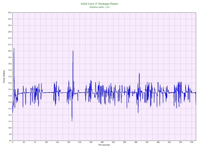Click the 14.6 y-axis value
Screen dimensions: 199x150
10,96
